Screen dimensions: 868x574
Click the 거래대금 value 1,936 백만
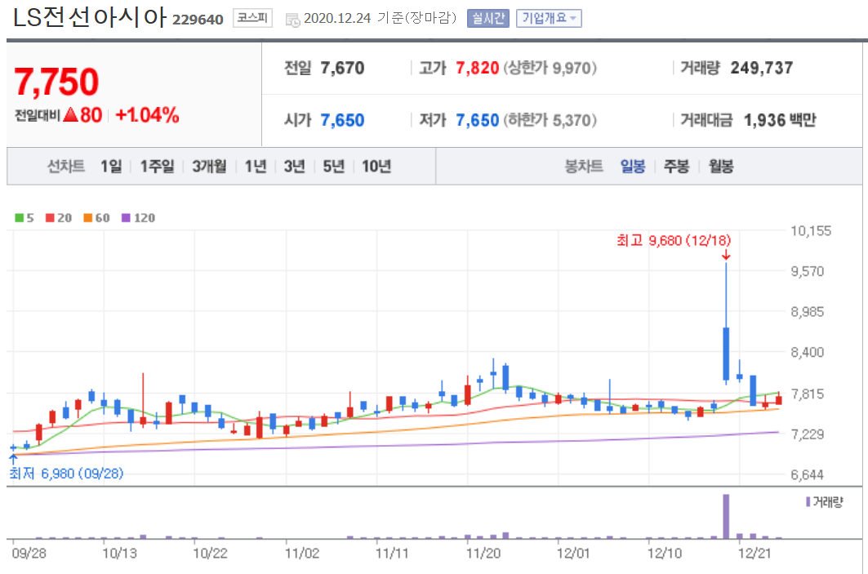tap(780, 120)
